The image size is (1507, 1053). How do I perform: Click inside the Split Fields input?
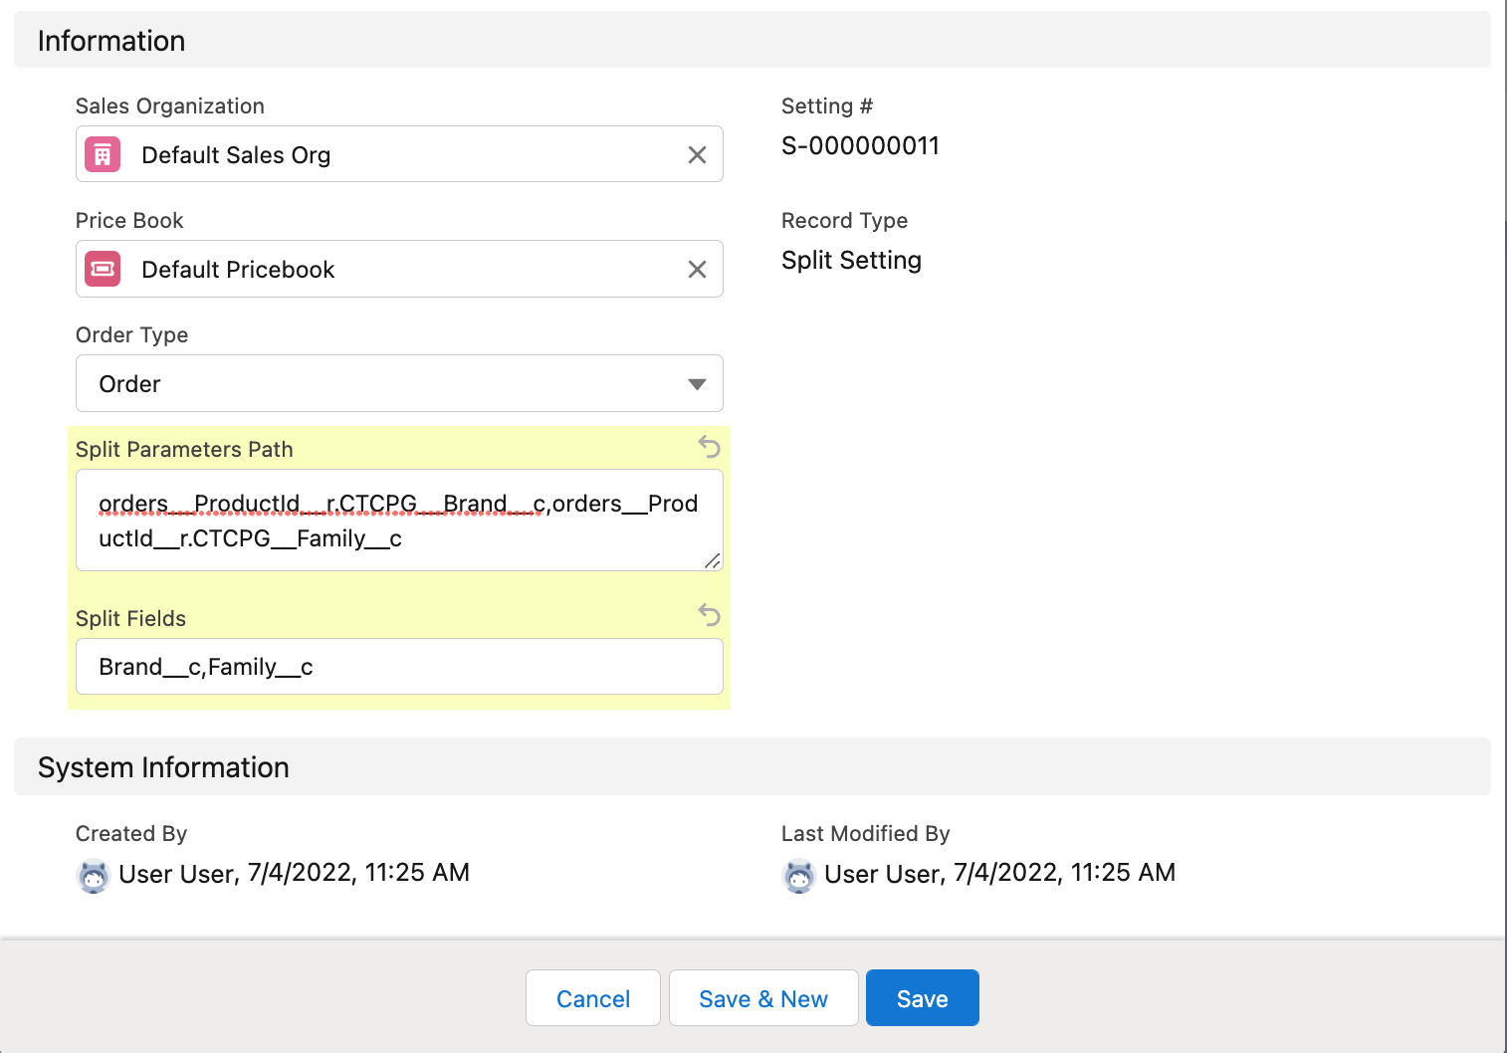click(x=398, y=666)
